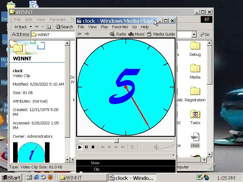The width and height of the screenshot is (243, 182).
Task: Click Back button in WINNT Explorer
Action: (x=20, y=27)
